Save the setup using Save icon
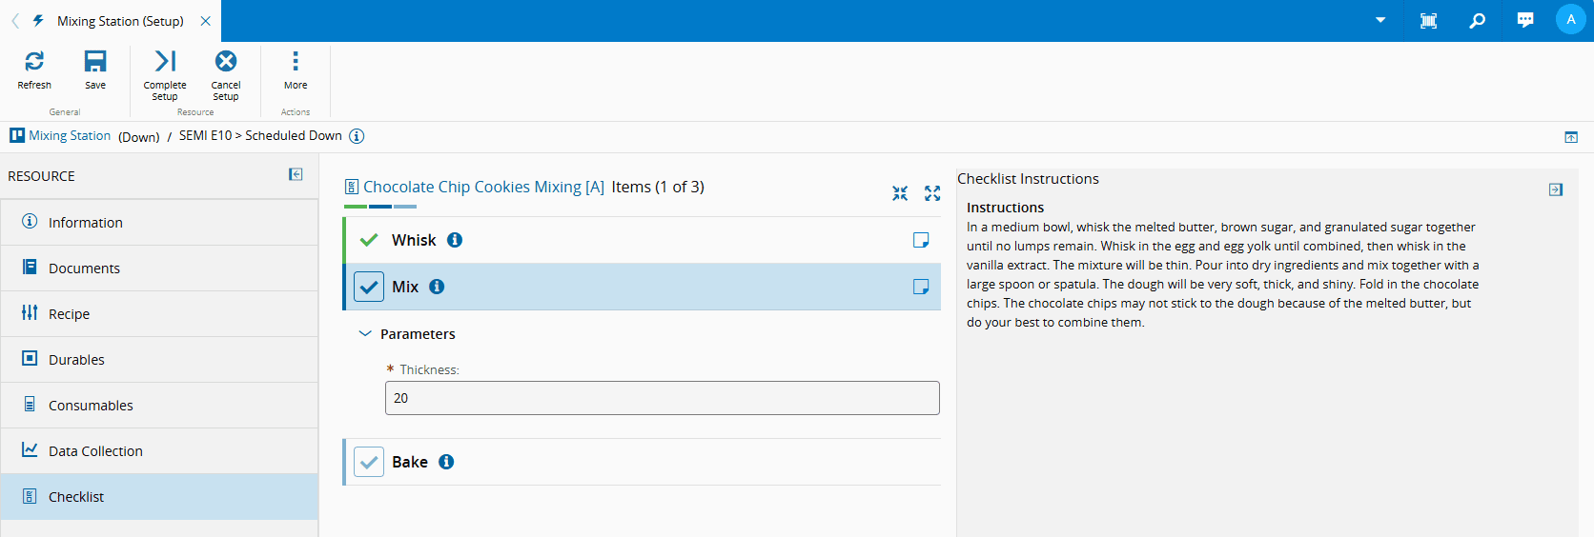 coord(95,62)
